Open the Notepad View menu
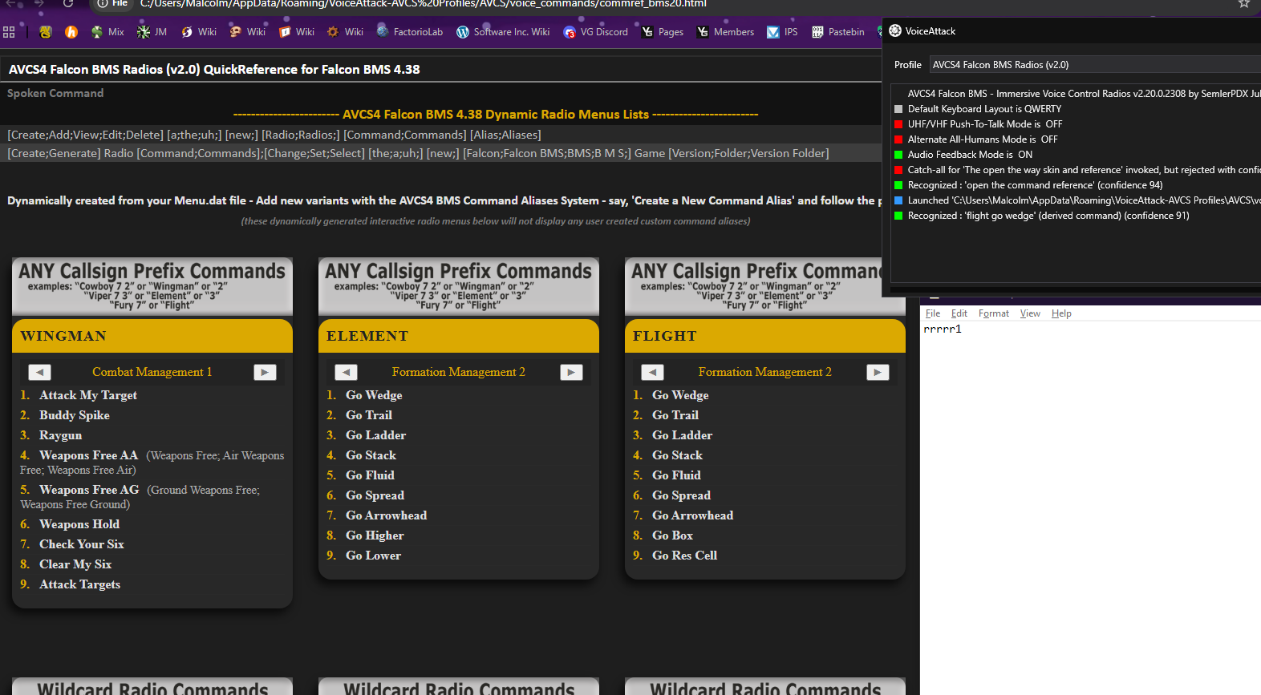Viewport: 1261px width, 695px height. coord(1030,313)
